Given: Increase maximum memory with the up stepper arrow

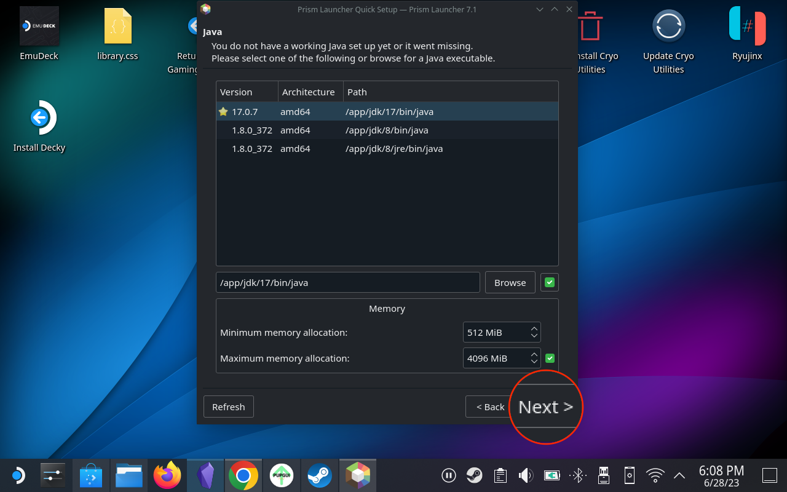Looking at the screenshot, I should [x=534, y=354].
